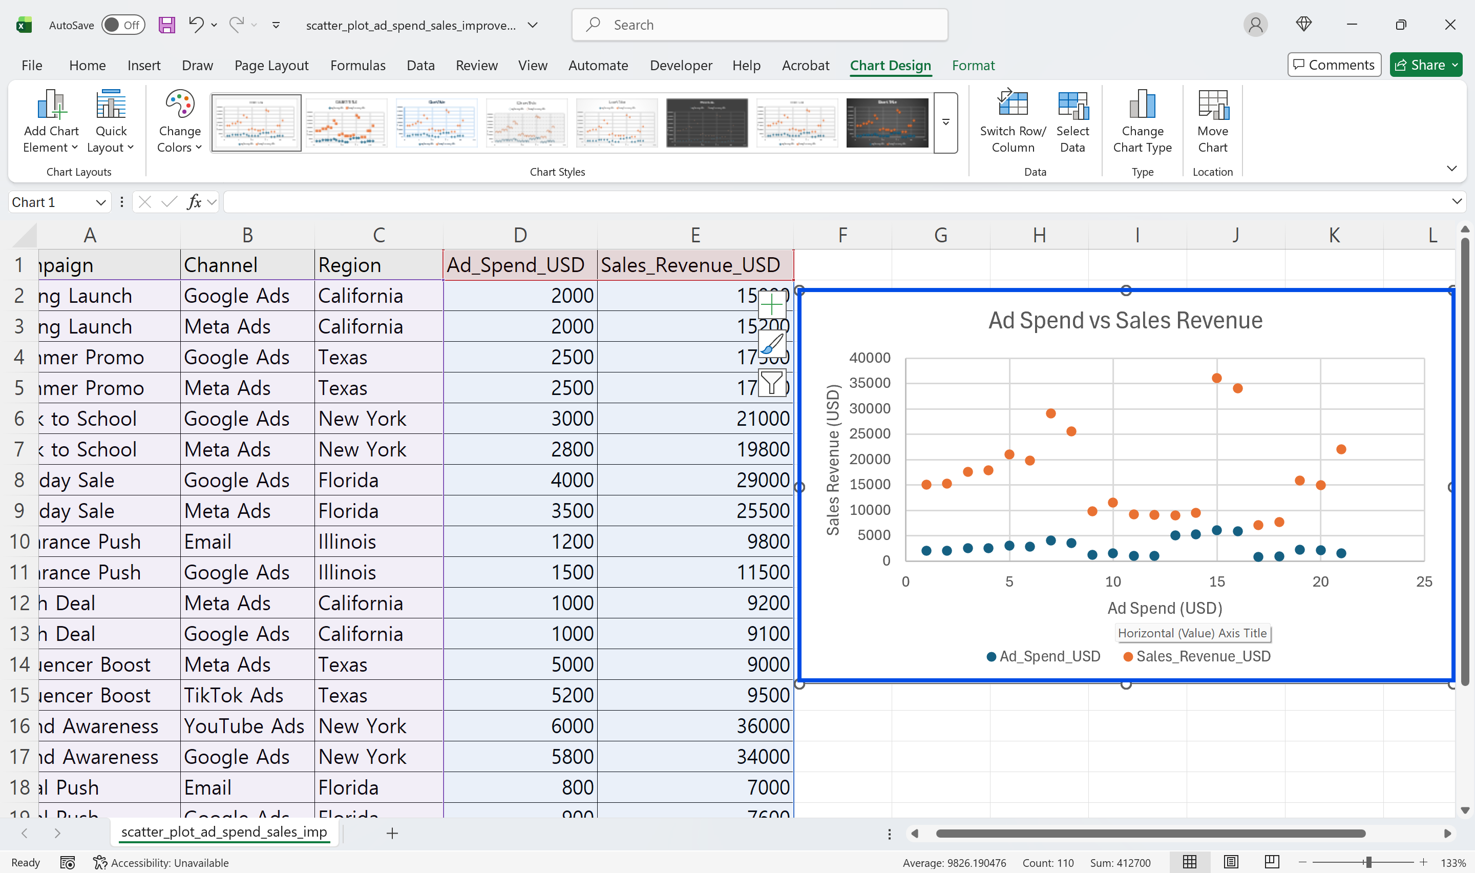Click the Save icon in title bar

(167, 25)
